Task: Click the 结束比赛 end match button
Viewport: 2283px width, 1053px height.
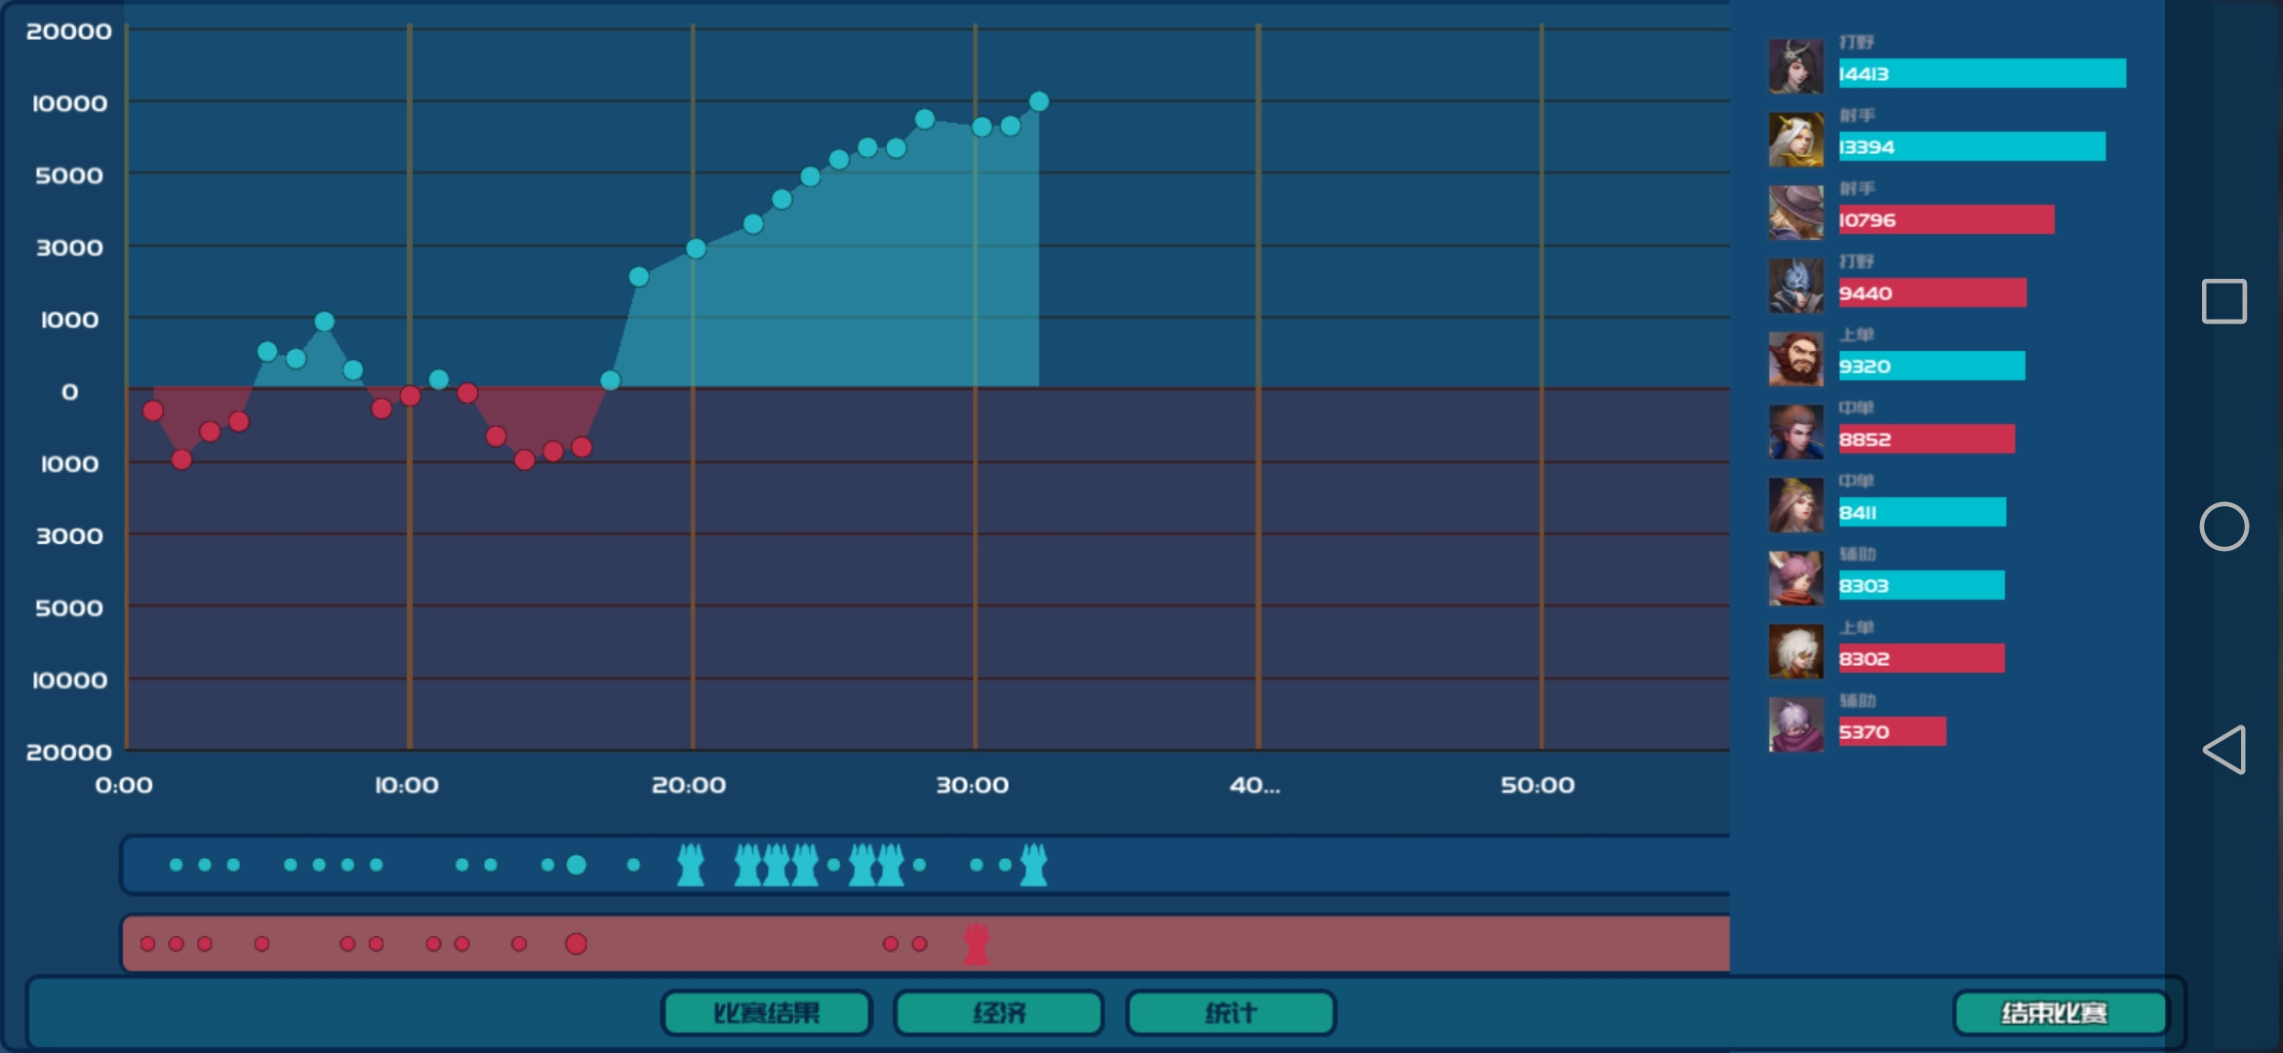Action: coord(2060,1013)
